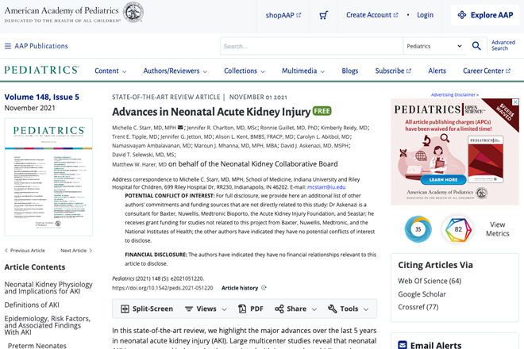Open View Metrics
524x349 pixels.
[497, 229]
